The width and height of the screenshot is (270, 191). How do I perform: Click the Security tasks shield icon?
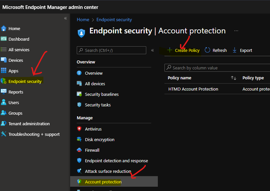pos(79,105)
